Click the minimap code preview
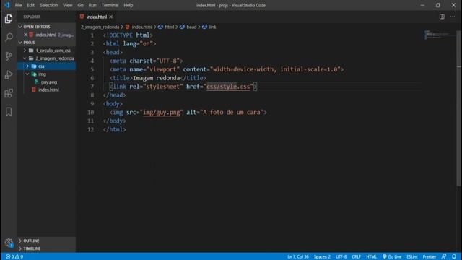Screen dimensions: 462x260 (439, 35)
